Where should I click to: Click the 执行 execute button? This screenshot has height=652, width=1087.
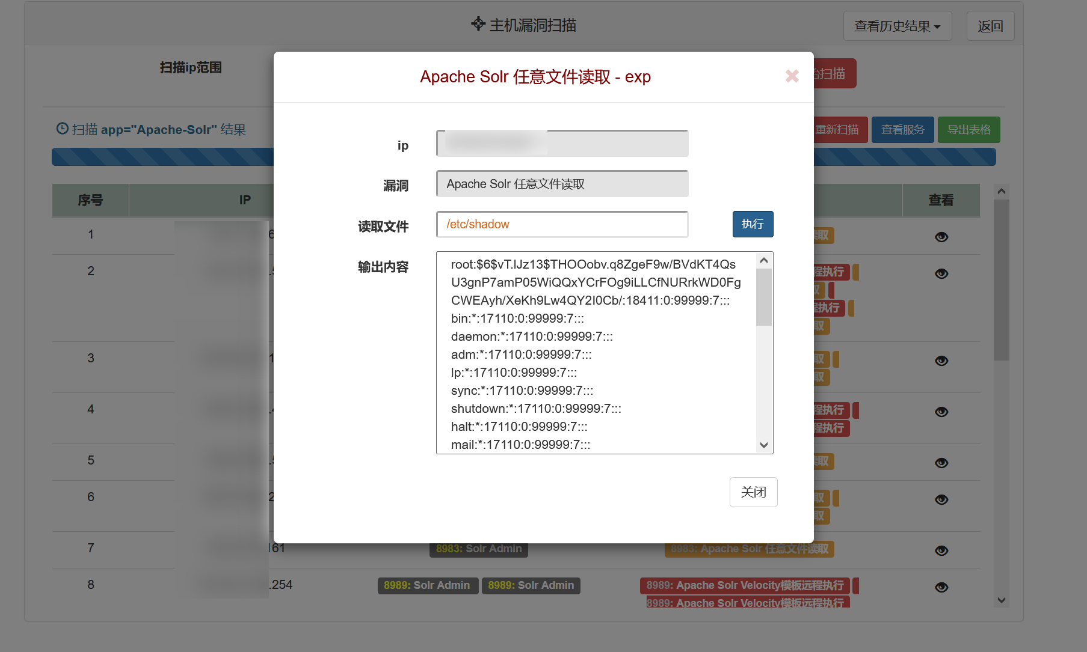(753, 224)
